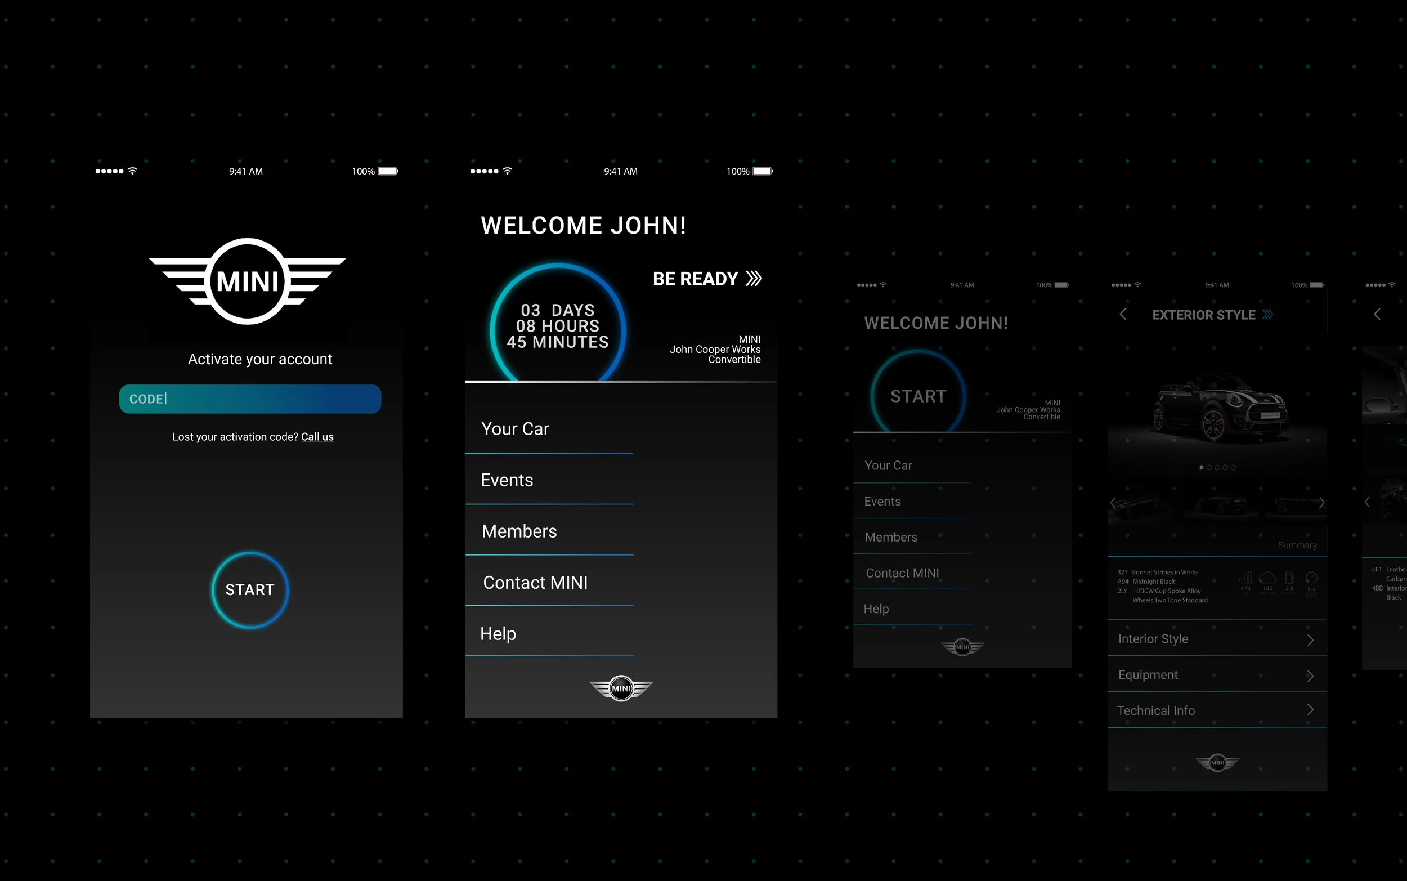The width and height of the screenshot is (1407, 881).
Task: Click the WiFi icon in the activation screen status bar
Action: click(x=132, y=171)
